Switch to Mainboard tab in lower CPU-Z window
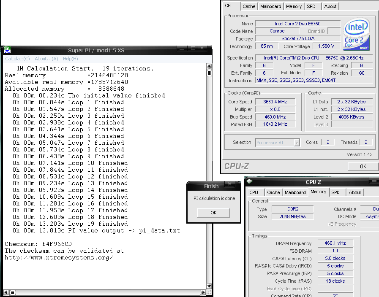 pos(295,192)
